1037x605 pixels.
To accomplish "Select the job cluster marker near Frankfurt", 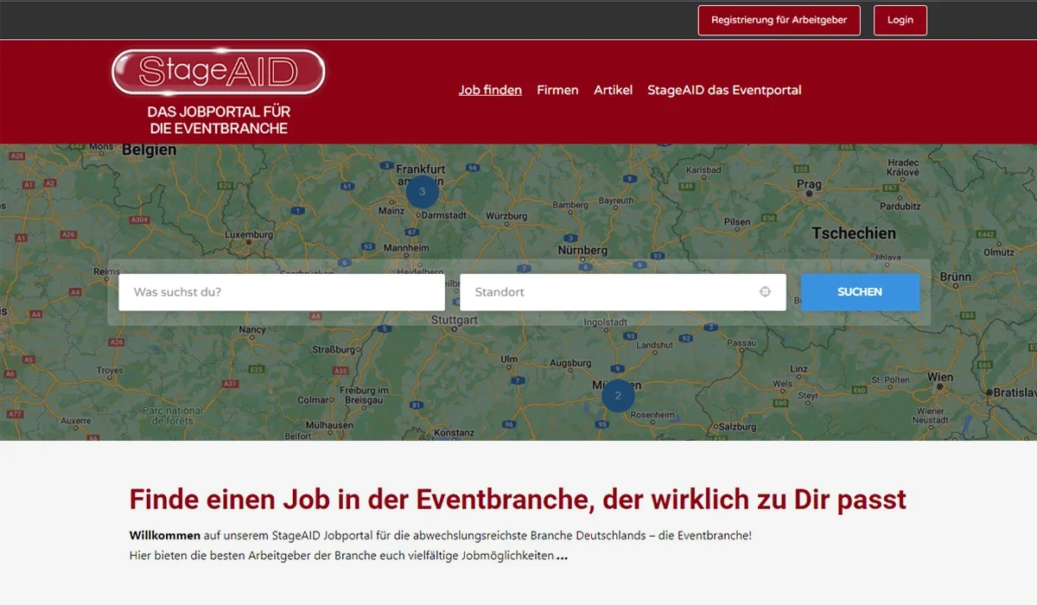I will (x=423, y=192).
